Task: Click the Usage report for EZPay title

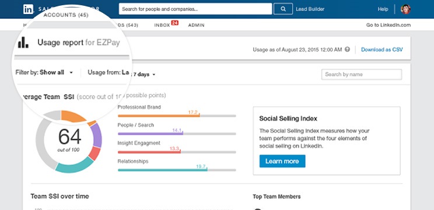Action: coord(79,43)
